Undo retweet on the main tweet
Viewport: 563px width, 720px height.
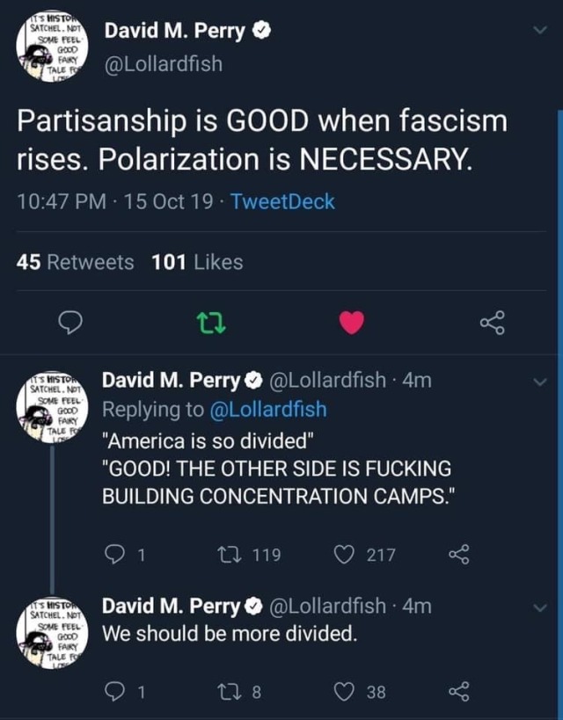point(211,324)
